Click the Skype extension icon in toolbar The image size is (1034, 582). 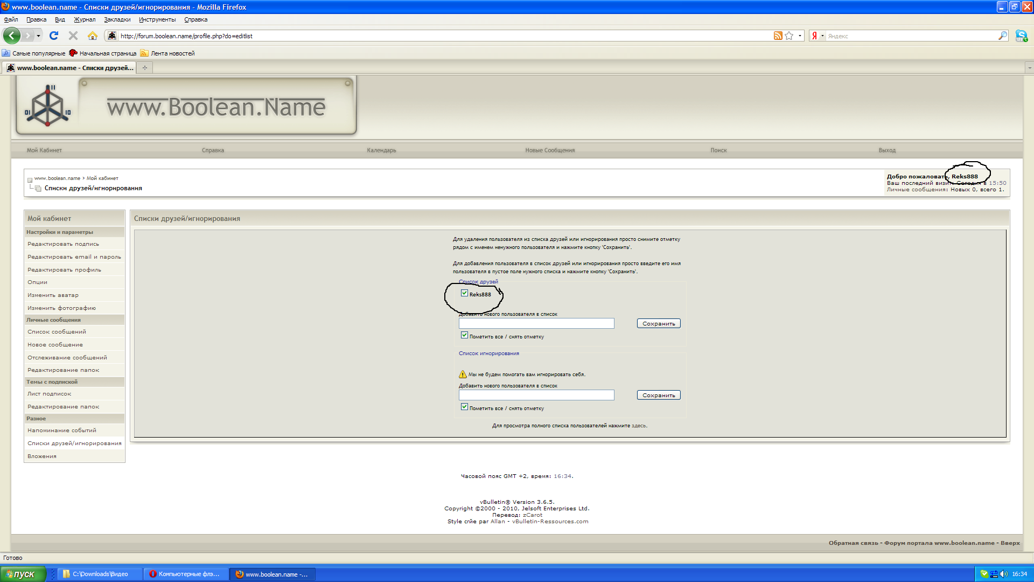tap(1021, 36)
